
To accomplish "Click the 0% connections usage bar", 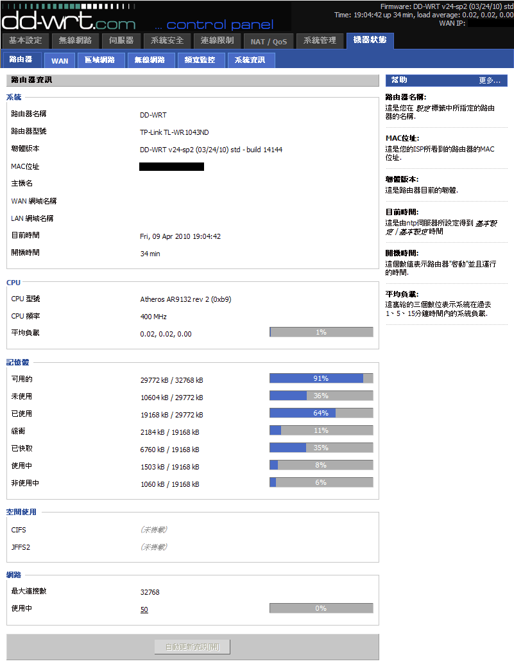I will (321, 608).
